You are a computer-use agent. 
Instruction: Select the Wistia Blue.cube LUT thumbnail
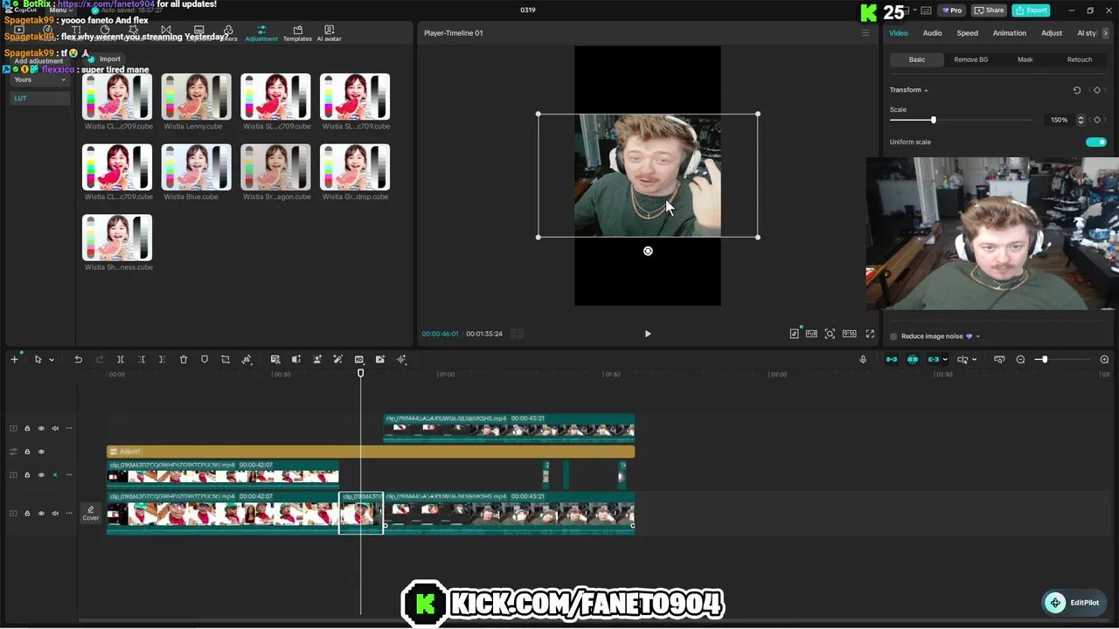click(x=197, y=167)
